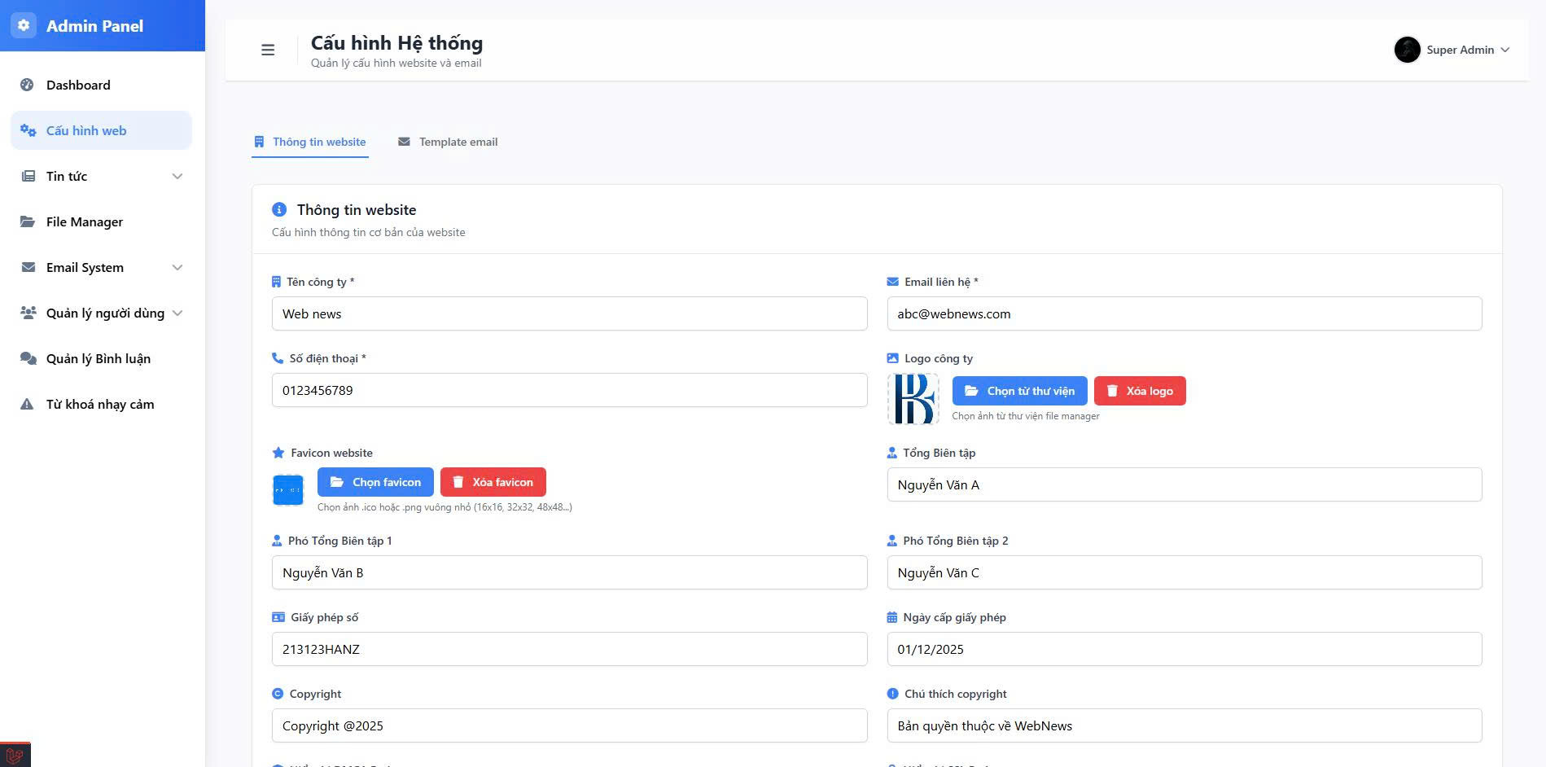Click the Chọn từ thư viện button
The width and height of the screenshot is (1546, 767).
(x=1019, y=391)
